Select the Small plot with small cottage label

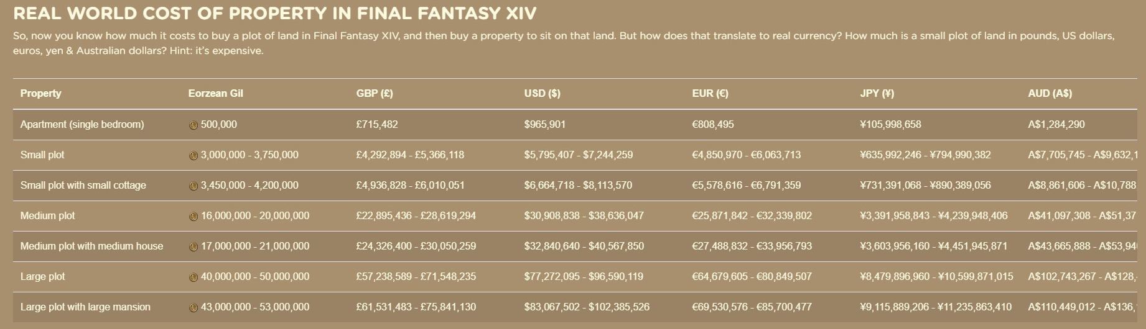[x=83, y=185]
